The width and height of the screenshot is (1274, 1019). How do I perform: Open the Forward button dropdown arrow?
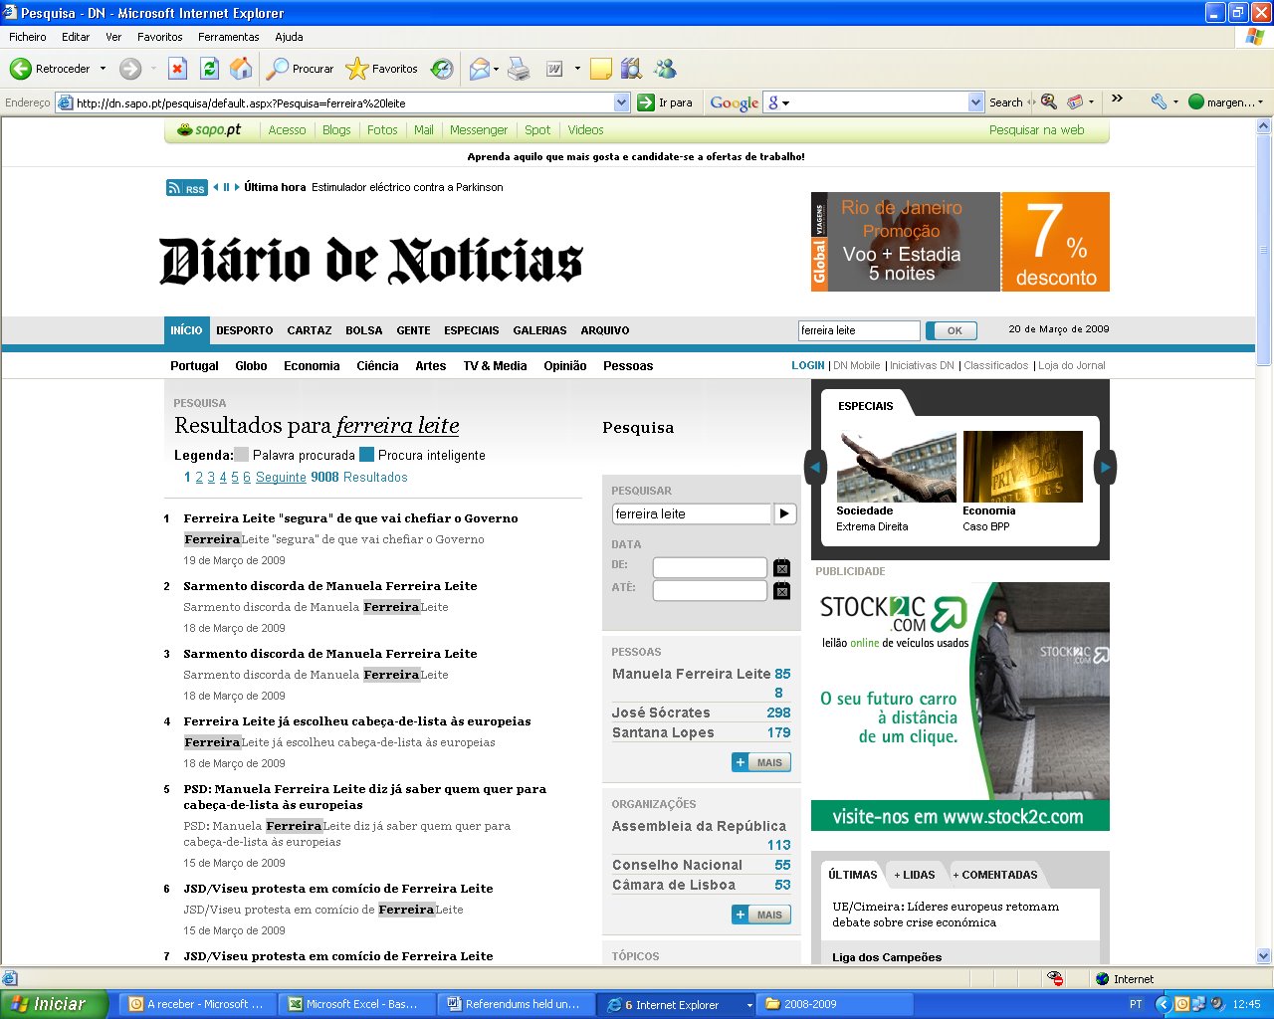click(153, 69)
